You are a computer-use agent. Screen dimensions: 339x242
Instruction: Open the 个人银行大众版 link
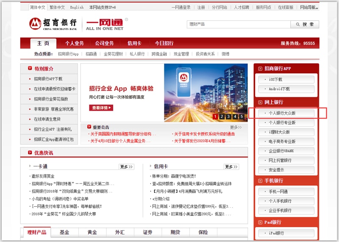pyautogui.click(x=286, y=113)
